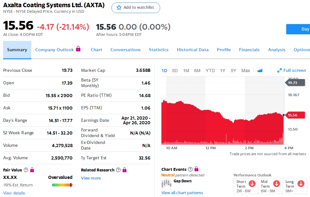View the Statistics tab
The image size is (310, 197).
click(159, 50)
